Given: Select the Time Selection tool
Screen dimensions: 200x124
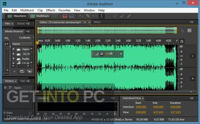Looking at the screenshot, I should pos(102,16).
